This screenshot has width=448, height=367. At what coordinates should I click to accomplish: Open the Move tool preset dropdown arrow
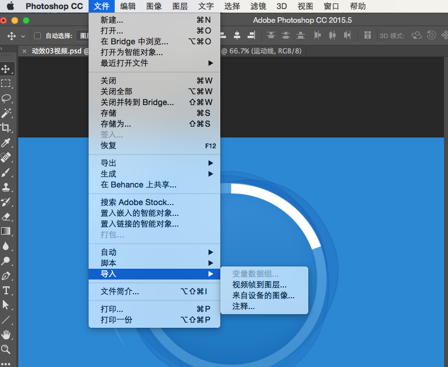pos(23,36)
